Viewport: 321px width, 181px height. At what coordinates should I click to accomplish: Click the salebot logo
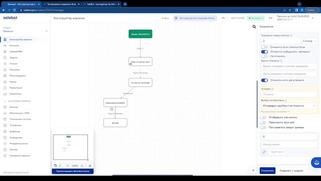point(10,18)
